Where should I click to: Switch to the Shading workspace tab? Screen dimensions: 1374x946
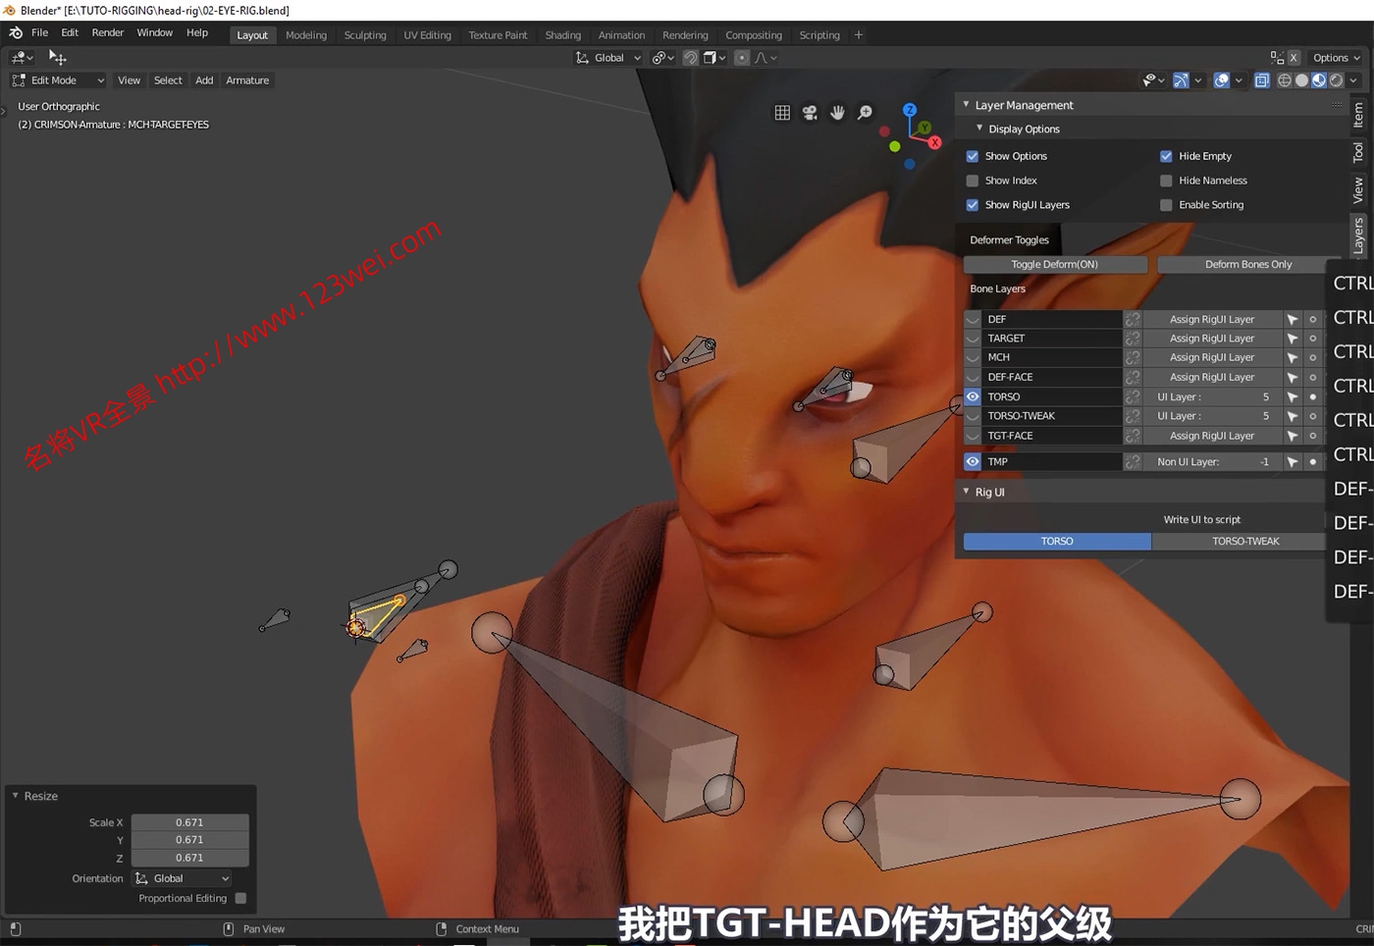coord(562,34)
